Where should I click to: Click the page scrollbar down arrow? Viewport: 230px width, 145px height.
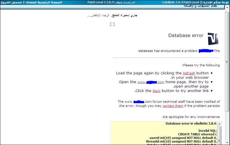(x=228, y=143)
